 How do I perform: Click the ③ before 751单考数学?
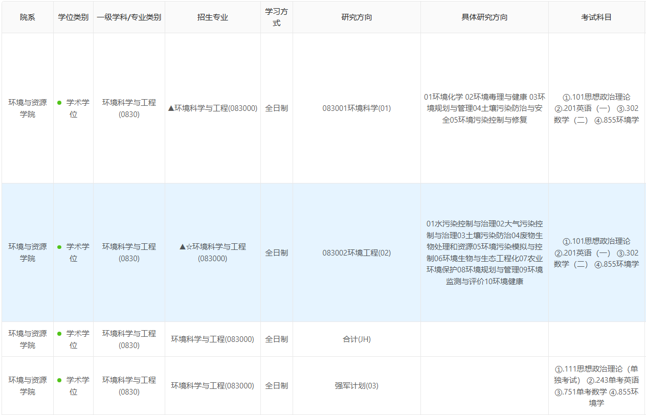tap(559, 393)
